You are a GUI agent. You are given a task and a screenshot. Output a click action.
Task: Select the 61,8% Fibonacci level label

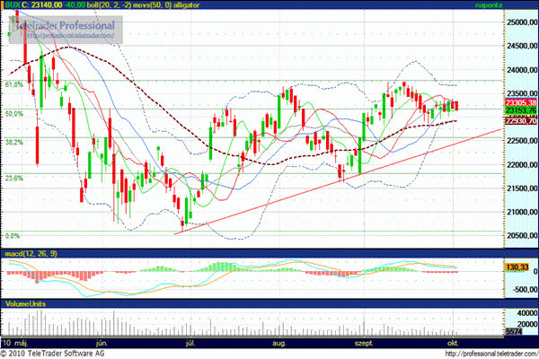pyautogui.click(x=13, y=84)
